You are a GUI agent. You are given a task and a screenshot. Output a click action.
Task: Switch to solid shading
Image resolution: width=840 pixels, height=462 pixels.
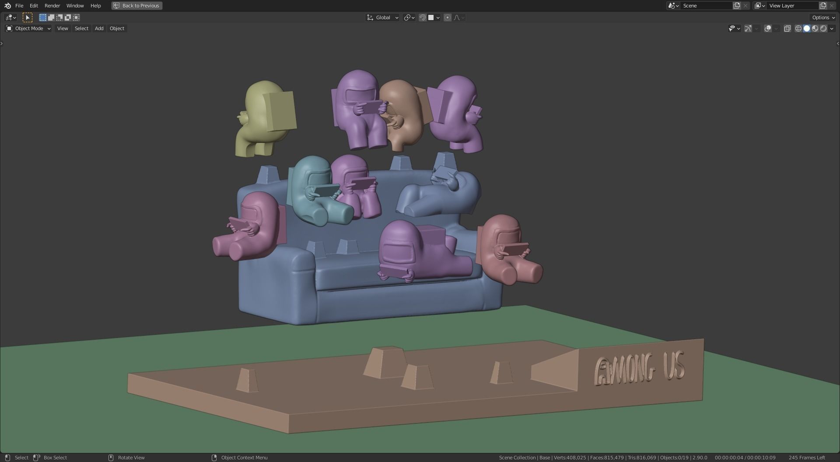[x=807, y=28]
